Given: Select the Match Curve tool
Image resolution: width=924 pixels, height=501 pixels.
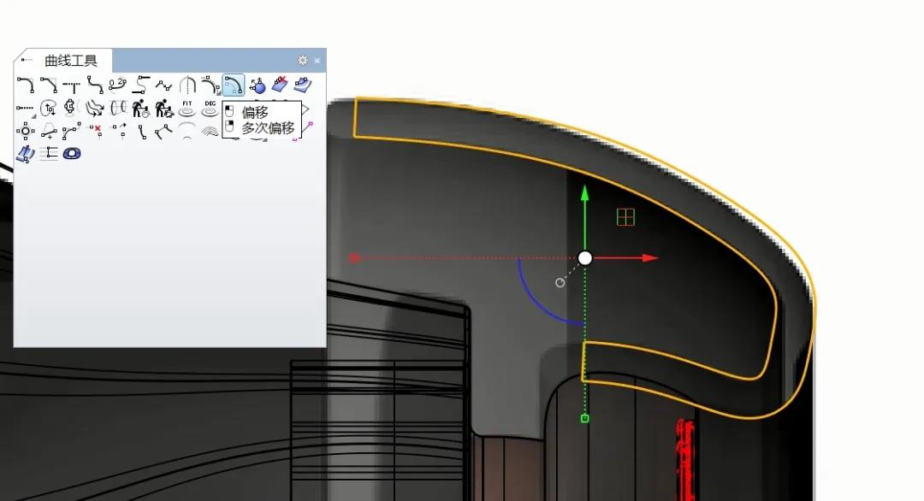Looking at the screenshot, I should 140,85.
